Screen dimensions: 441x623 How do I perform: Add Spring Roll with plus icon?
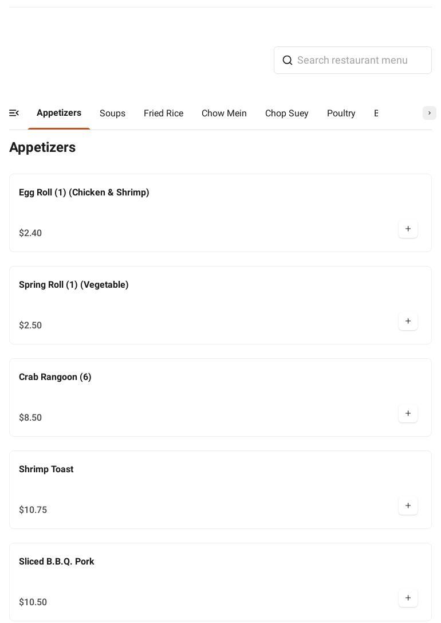click(x=408, y=322)
